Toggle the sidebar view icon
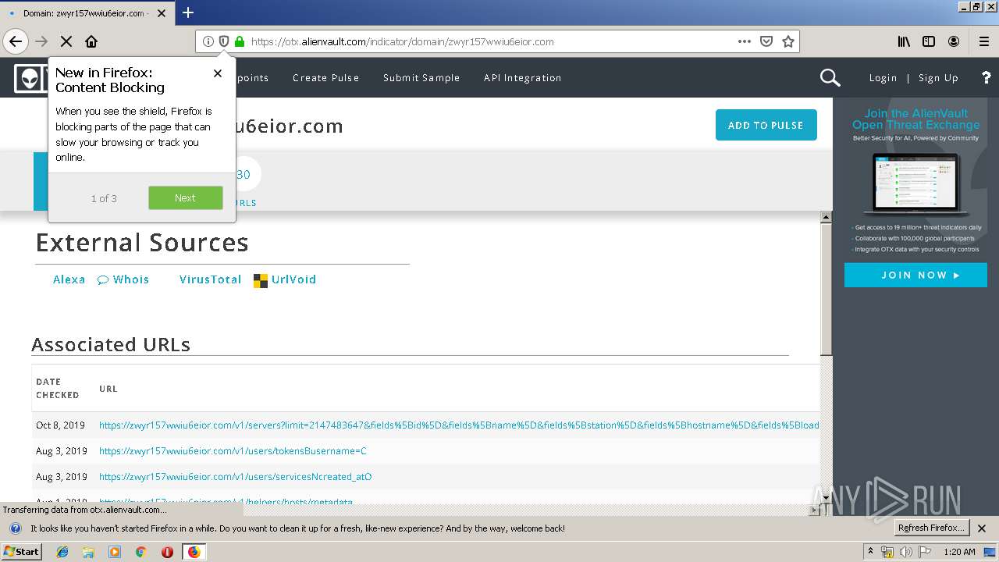999x562 pixels. pyautogui.click(x=929, y=41)
